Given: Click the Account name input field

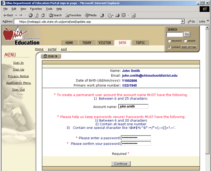Looking at the screenshot, I should (x=133, y=106).
